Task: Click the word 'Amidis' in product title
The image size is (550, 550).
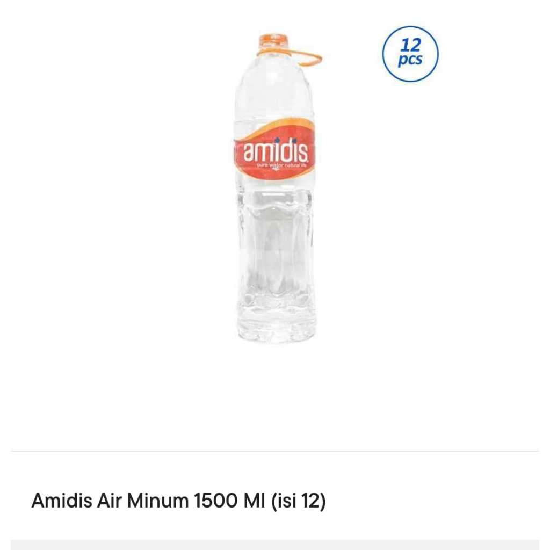Action: [x=61, y=501]
